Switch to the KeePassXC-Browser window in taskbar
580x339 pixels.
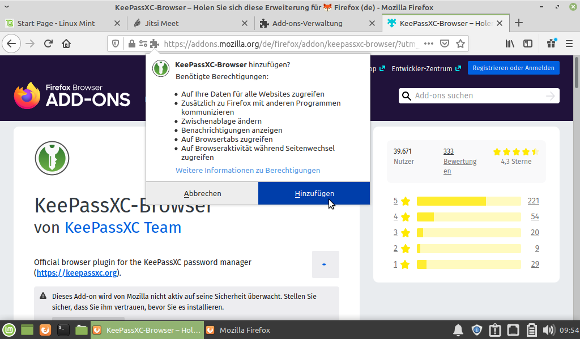pos(147,330)
